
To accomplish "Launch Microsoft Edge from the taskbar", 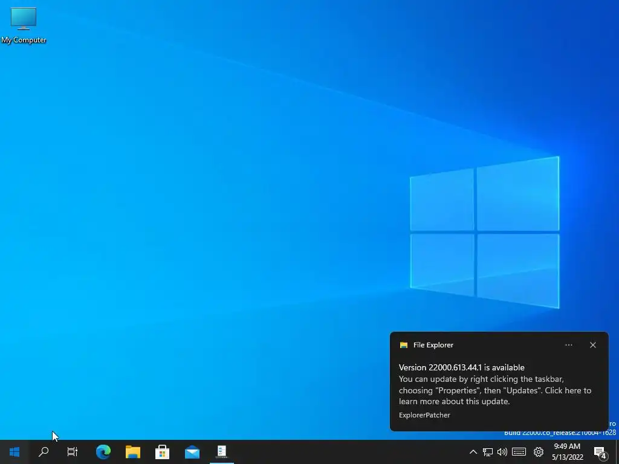I will point(103,452).
